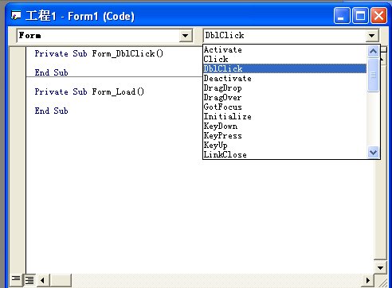Click the 'Private Sub Form_Load()' code line
This screenshot has height=288, width=392.
[x=89, y=91]
